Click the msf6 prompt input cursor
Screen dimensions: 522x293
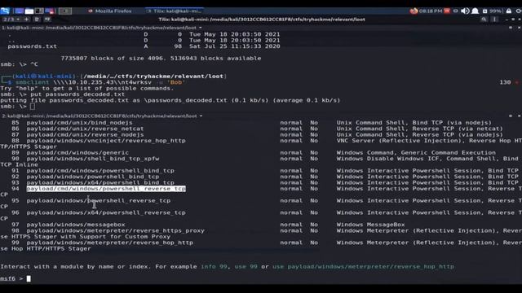[29, 278]
